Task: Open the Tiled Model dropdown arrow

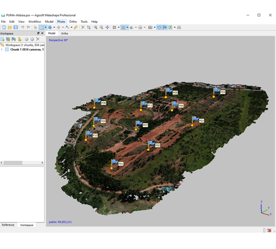Action: point(144,27)
